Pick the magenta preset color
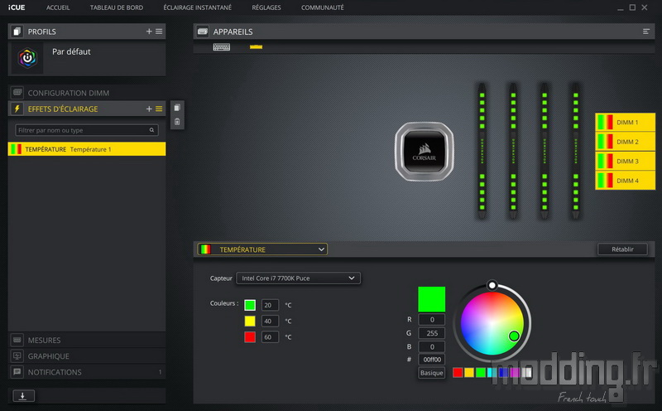This screenshot has width=662, height=411. tap(515, 373)
